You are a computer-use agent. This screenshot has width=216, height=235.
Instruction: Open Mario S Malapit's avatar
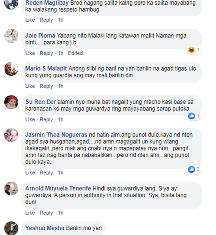[11, 69]
